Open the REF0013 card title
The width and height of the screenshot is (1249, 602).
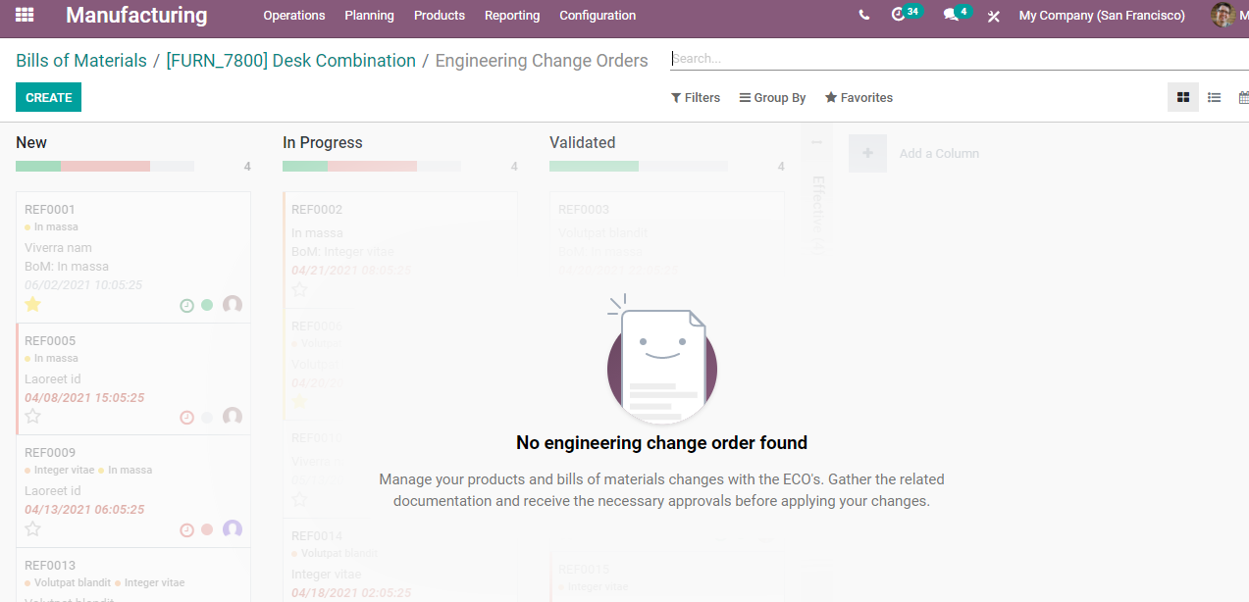coord(50,565)
